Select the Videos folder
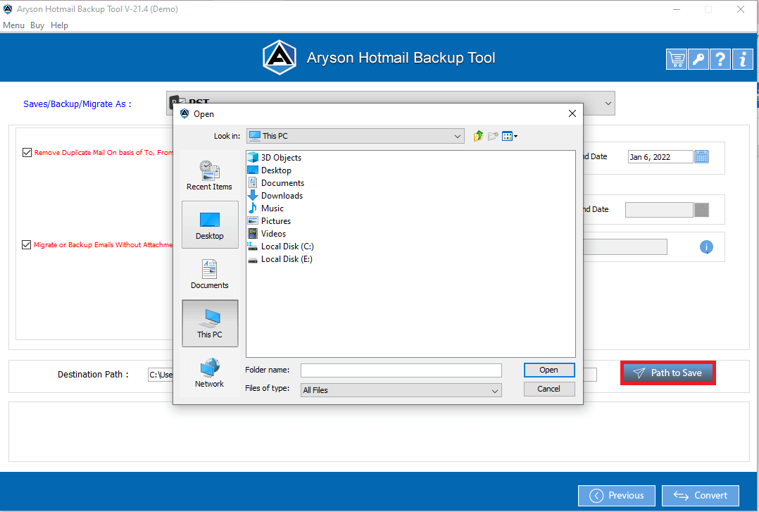Image resolution: width=759 pixels, height=512 pixels. point(268,233)
